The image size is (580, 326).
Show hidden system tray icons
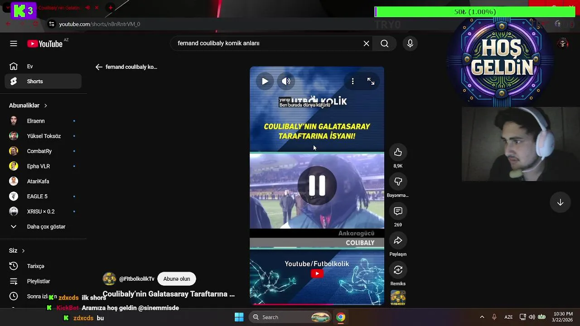482,317
